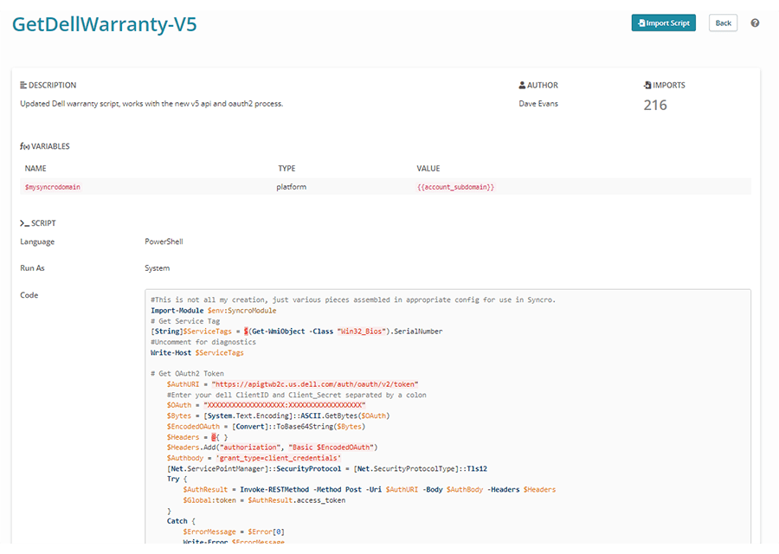
Task: Click the Import-Module code line
Action: pyautogui.click(x=214, y=311)
